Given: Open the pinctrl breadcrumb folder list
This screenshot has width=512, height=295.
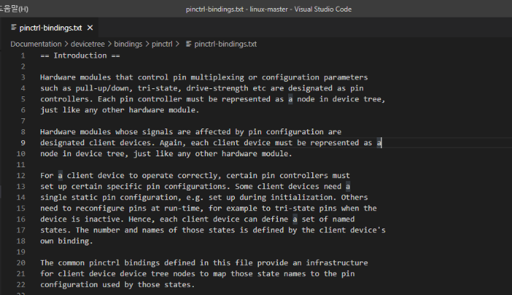Looking at the screenshot, I should pyautogui.click(x=162, y=44).
